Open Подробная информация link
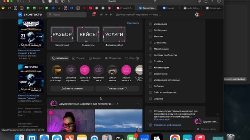The image size is (250, 140). coord(168,125)
